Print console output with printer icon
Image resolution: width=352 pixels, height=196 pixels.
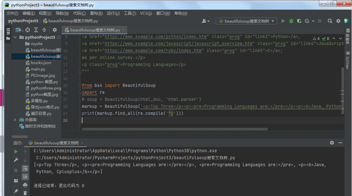pyautogui.click(x=25, y=185)
